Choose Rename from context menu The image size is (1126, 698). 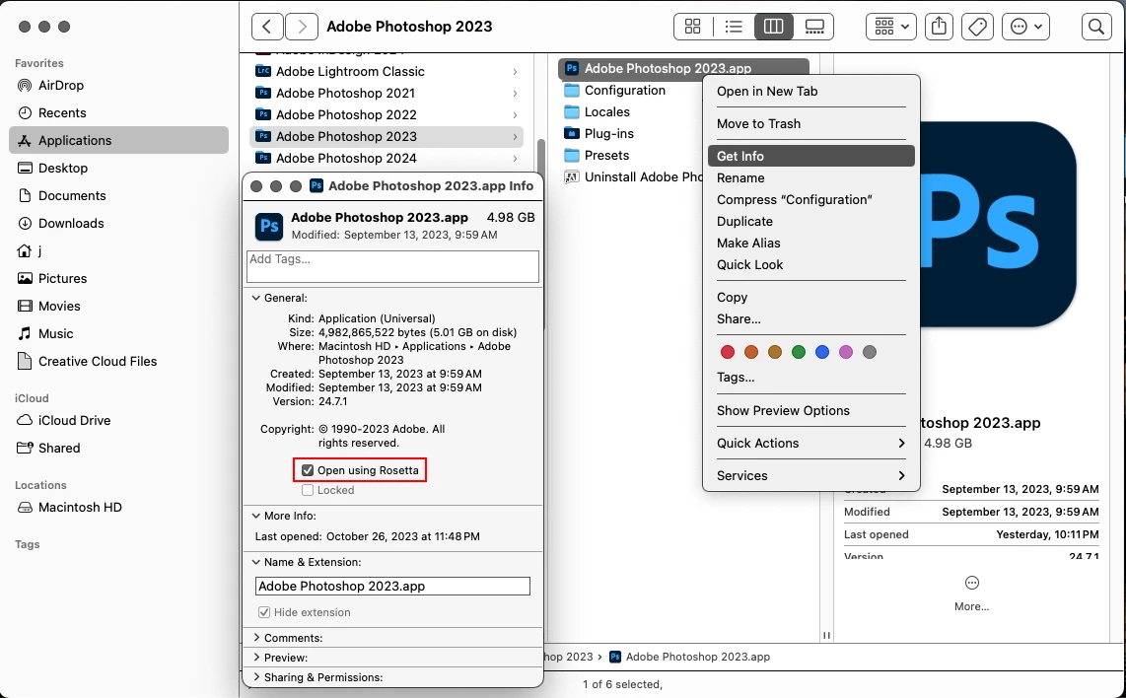click(x=810, y=178)
